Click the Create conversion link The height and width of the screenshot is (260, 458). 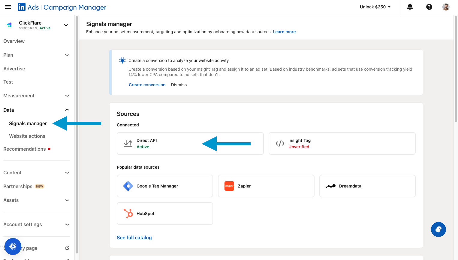(x=147, y=85)
